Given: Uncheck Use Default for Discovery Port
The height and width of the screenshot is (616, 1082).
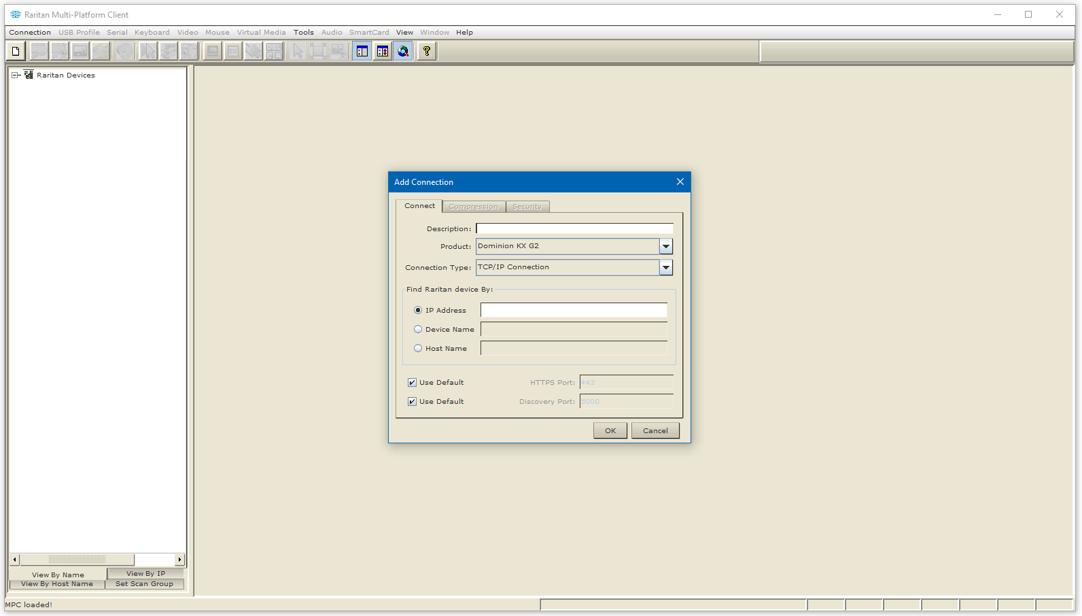Looking at the screenshot, I should pos(412,401).
